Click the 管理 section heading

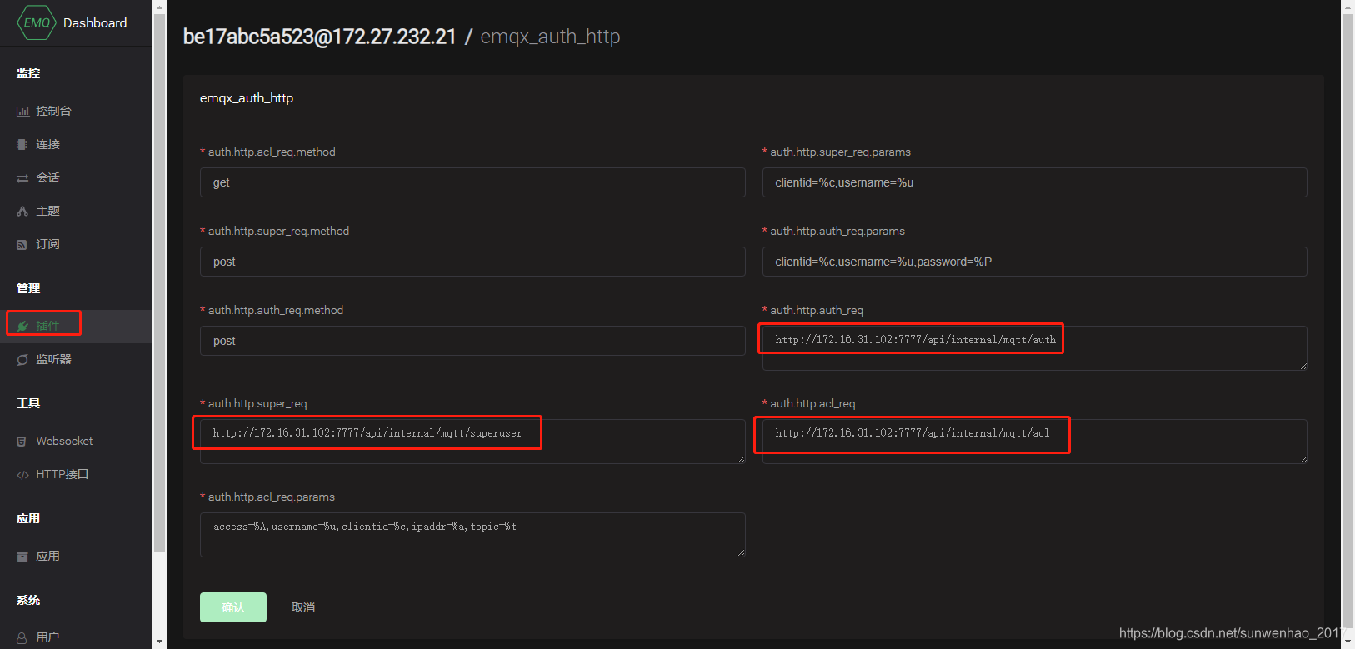tap(28, 288)
